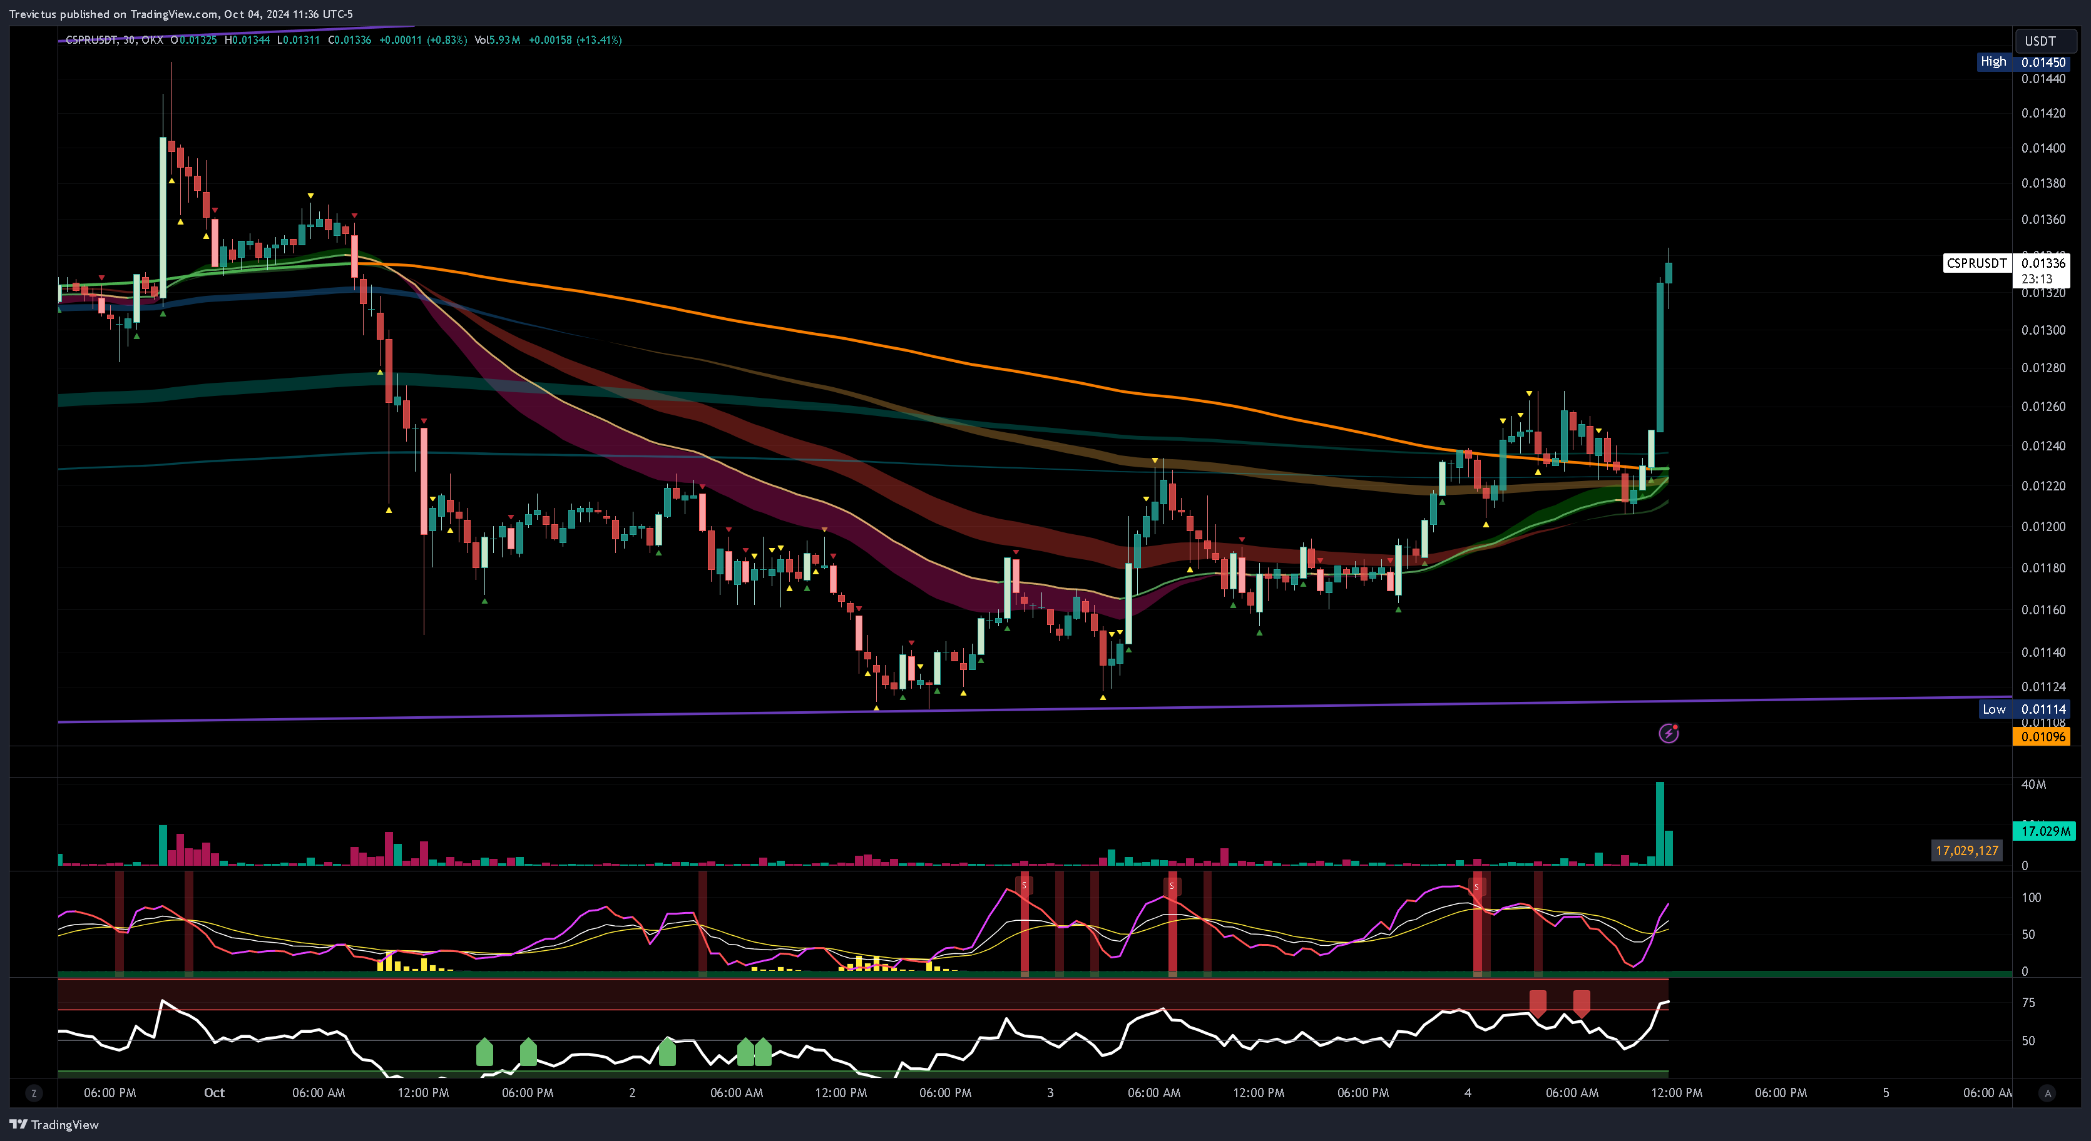Click the Trevictus published header text
The image size is (2091, 1141).
(180, 14)
